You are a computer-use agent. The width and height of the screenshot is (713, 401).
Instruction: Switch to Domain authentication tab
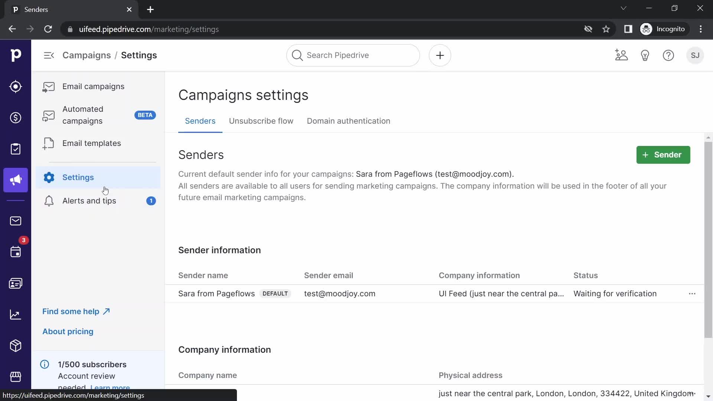pos(348,121)
